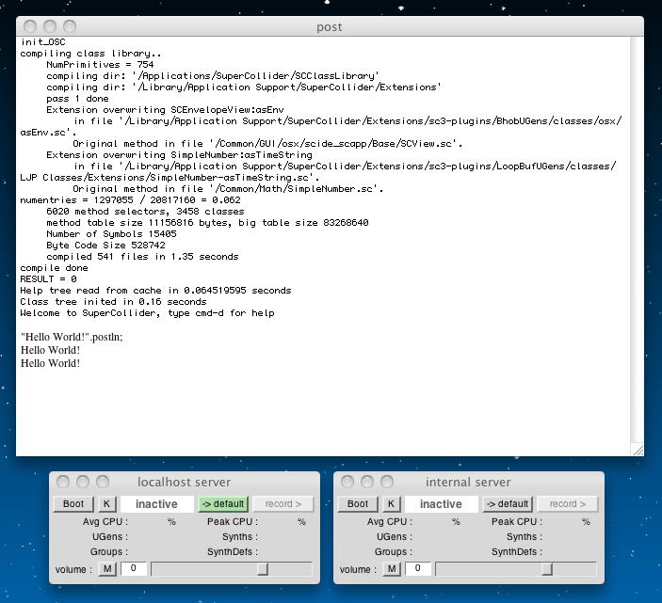Image resolution: width=662 pixels, height=603 pixels.
Task: Boot the internal server
Action: coord(358,504)
